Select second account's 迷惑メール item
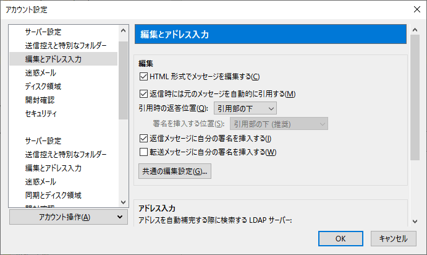The width and height of the screenshot is (427, 255). (41, 181)
